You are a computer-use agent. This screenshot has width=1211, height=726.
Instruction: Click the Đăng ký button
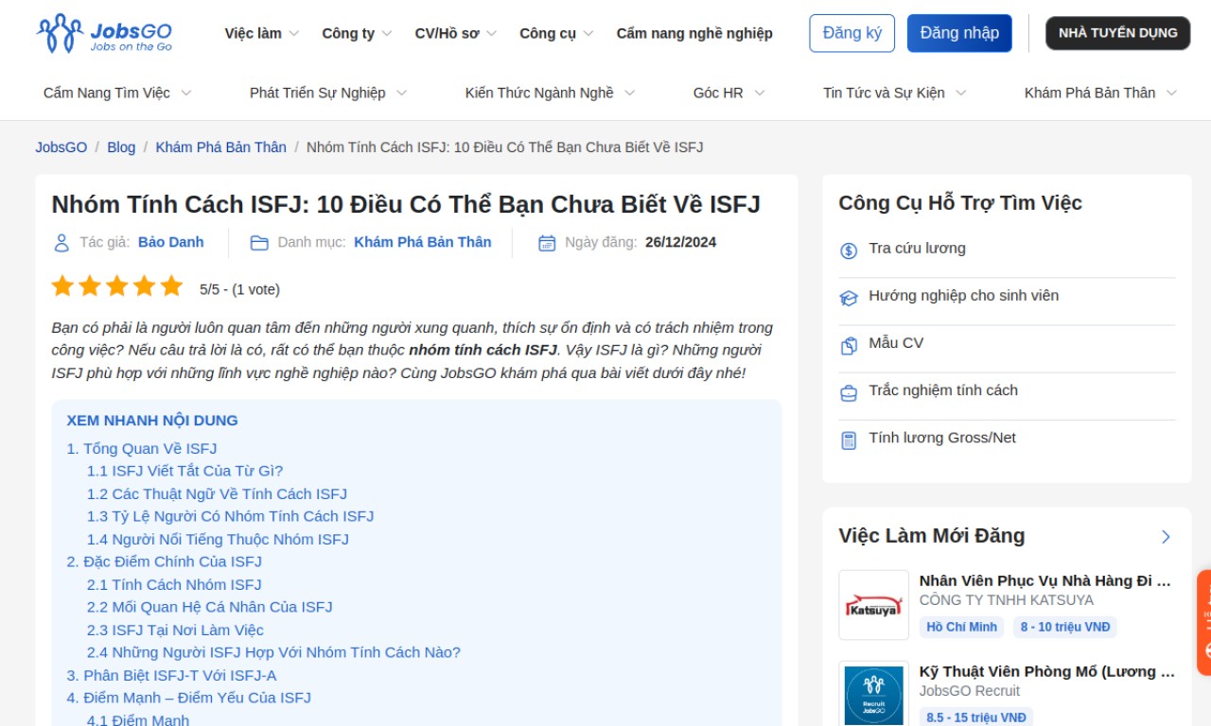[x=851, y=33]
